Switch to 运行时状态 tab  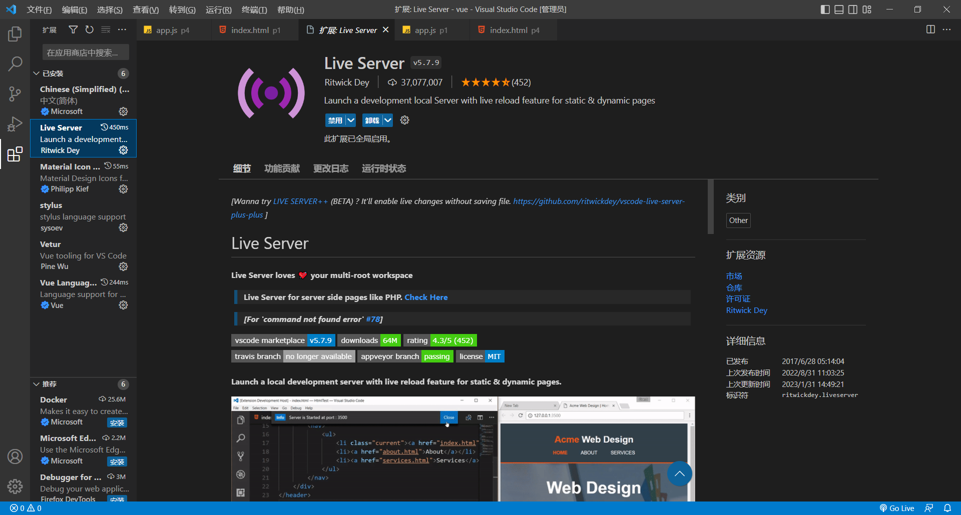pyautogui.click(x=383, y=168)
